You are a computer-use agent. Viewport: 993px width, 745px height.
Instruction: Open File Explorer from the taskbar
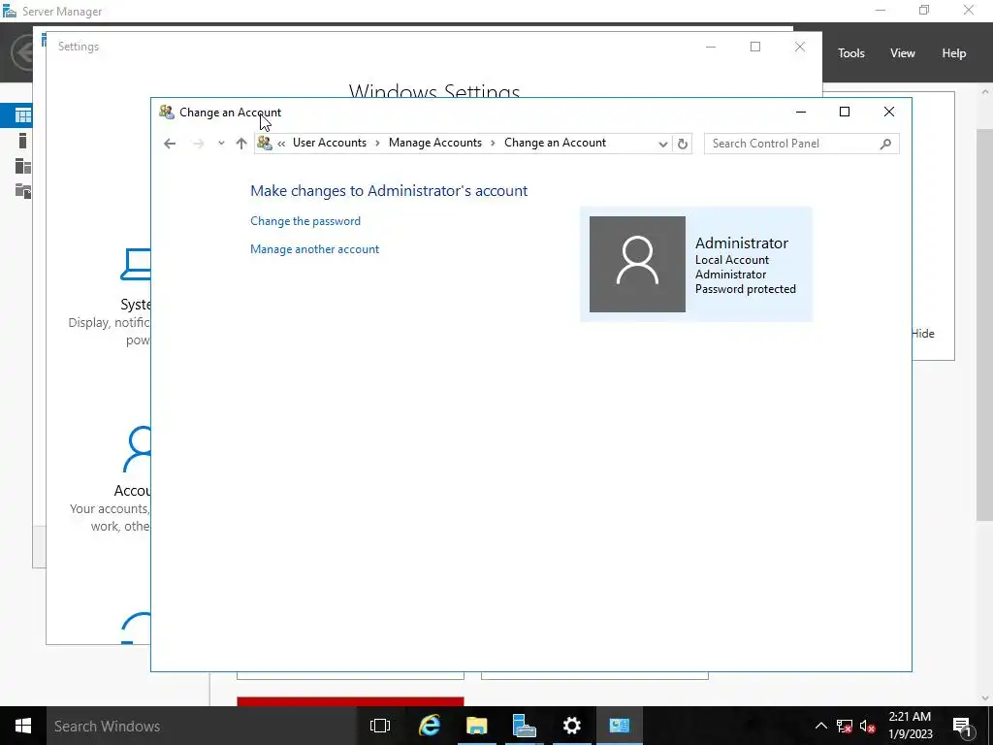[477, 726]
